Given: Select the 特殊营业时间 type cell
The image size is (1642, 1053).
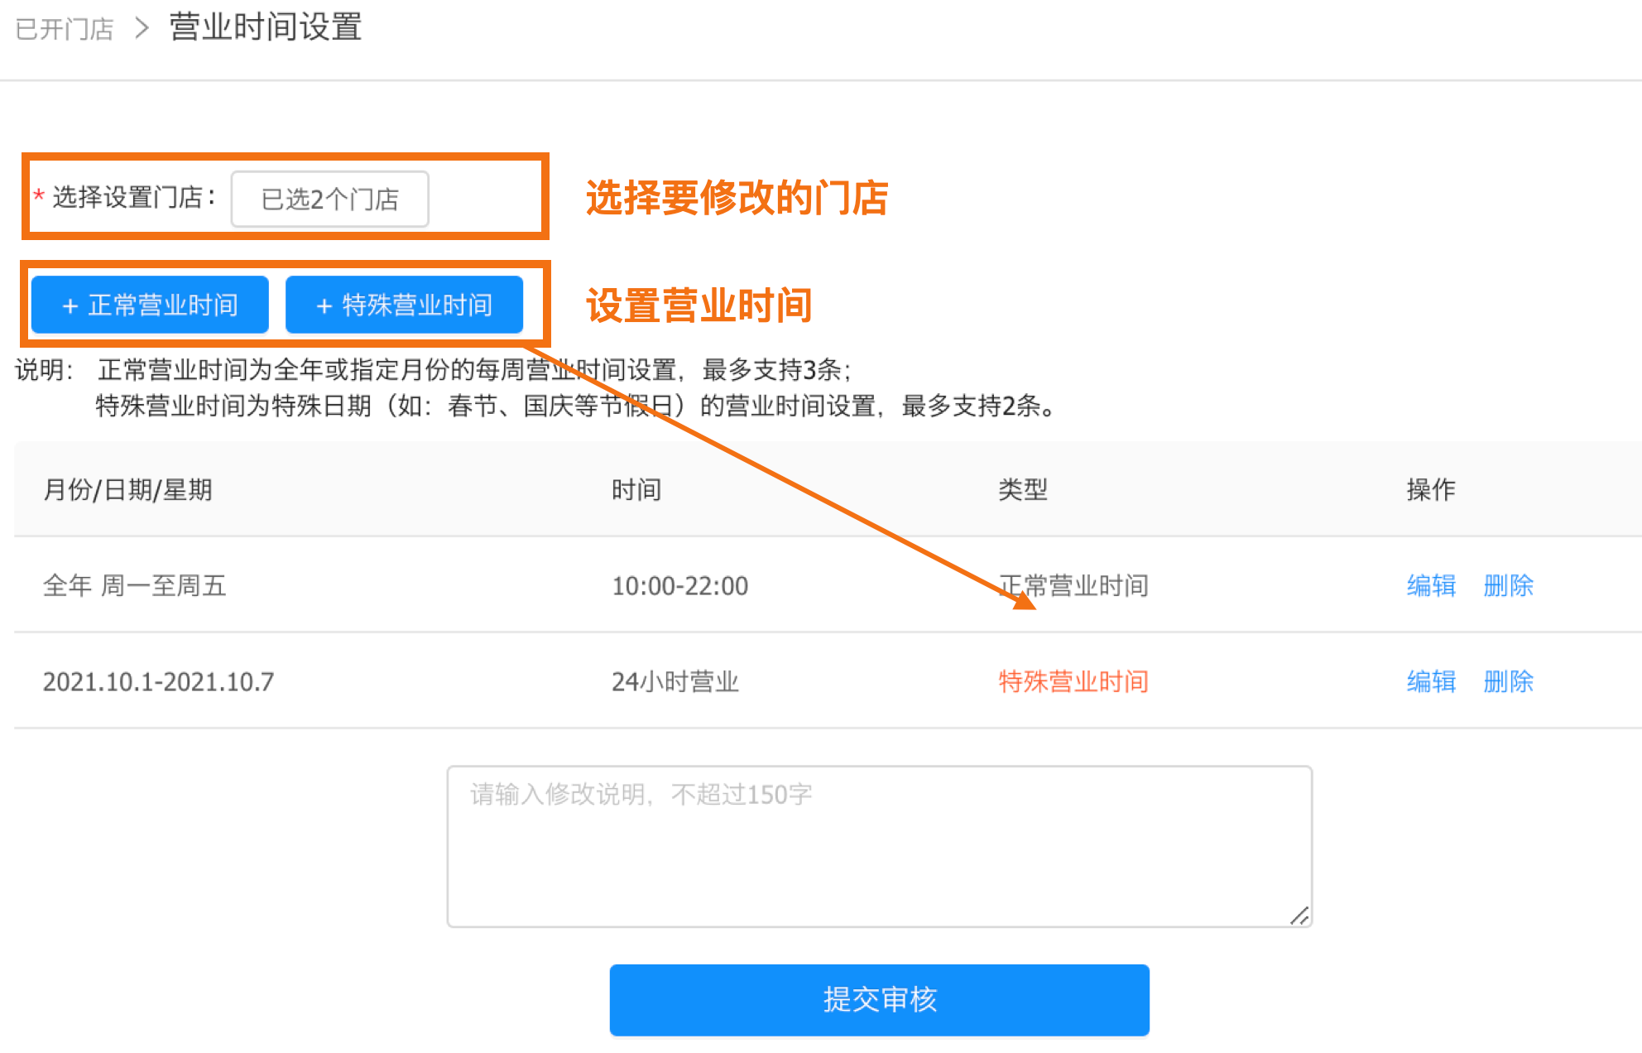Looking at the screenshot, I should coord(1073,681).
